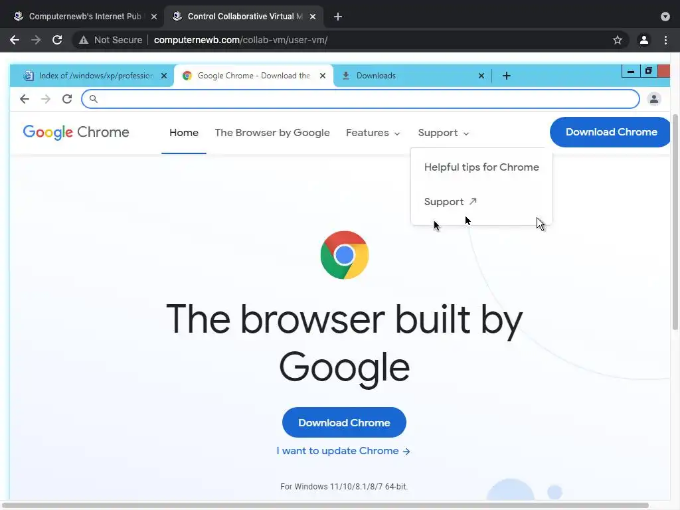Select Helpful tips for Chrome

point(481,167)
